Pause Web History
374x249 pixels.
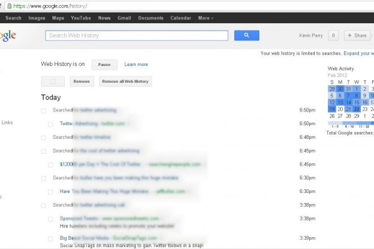click(105, 65)
